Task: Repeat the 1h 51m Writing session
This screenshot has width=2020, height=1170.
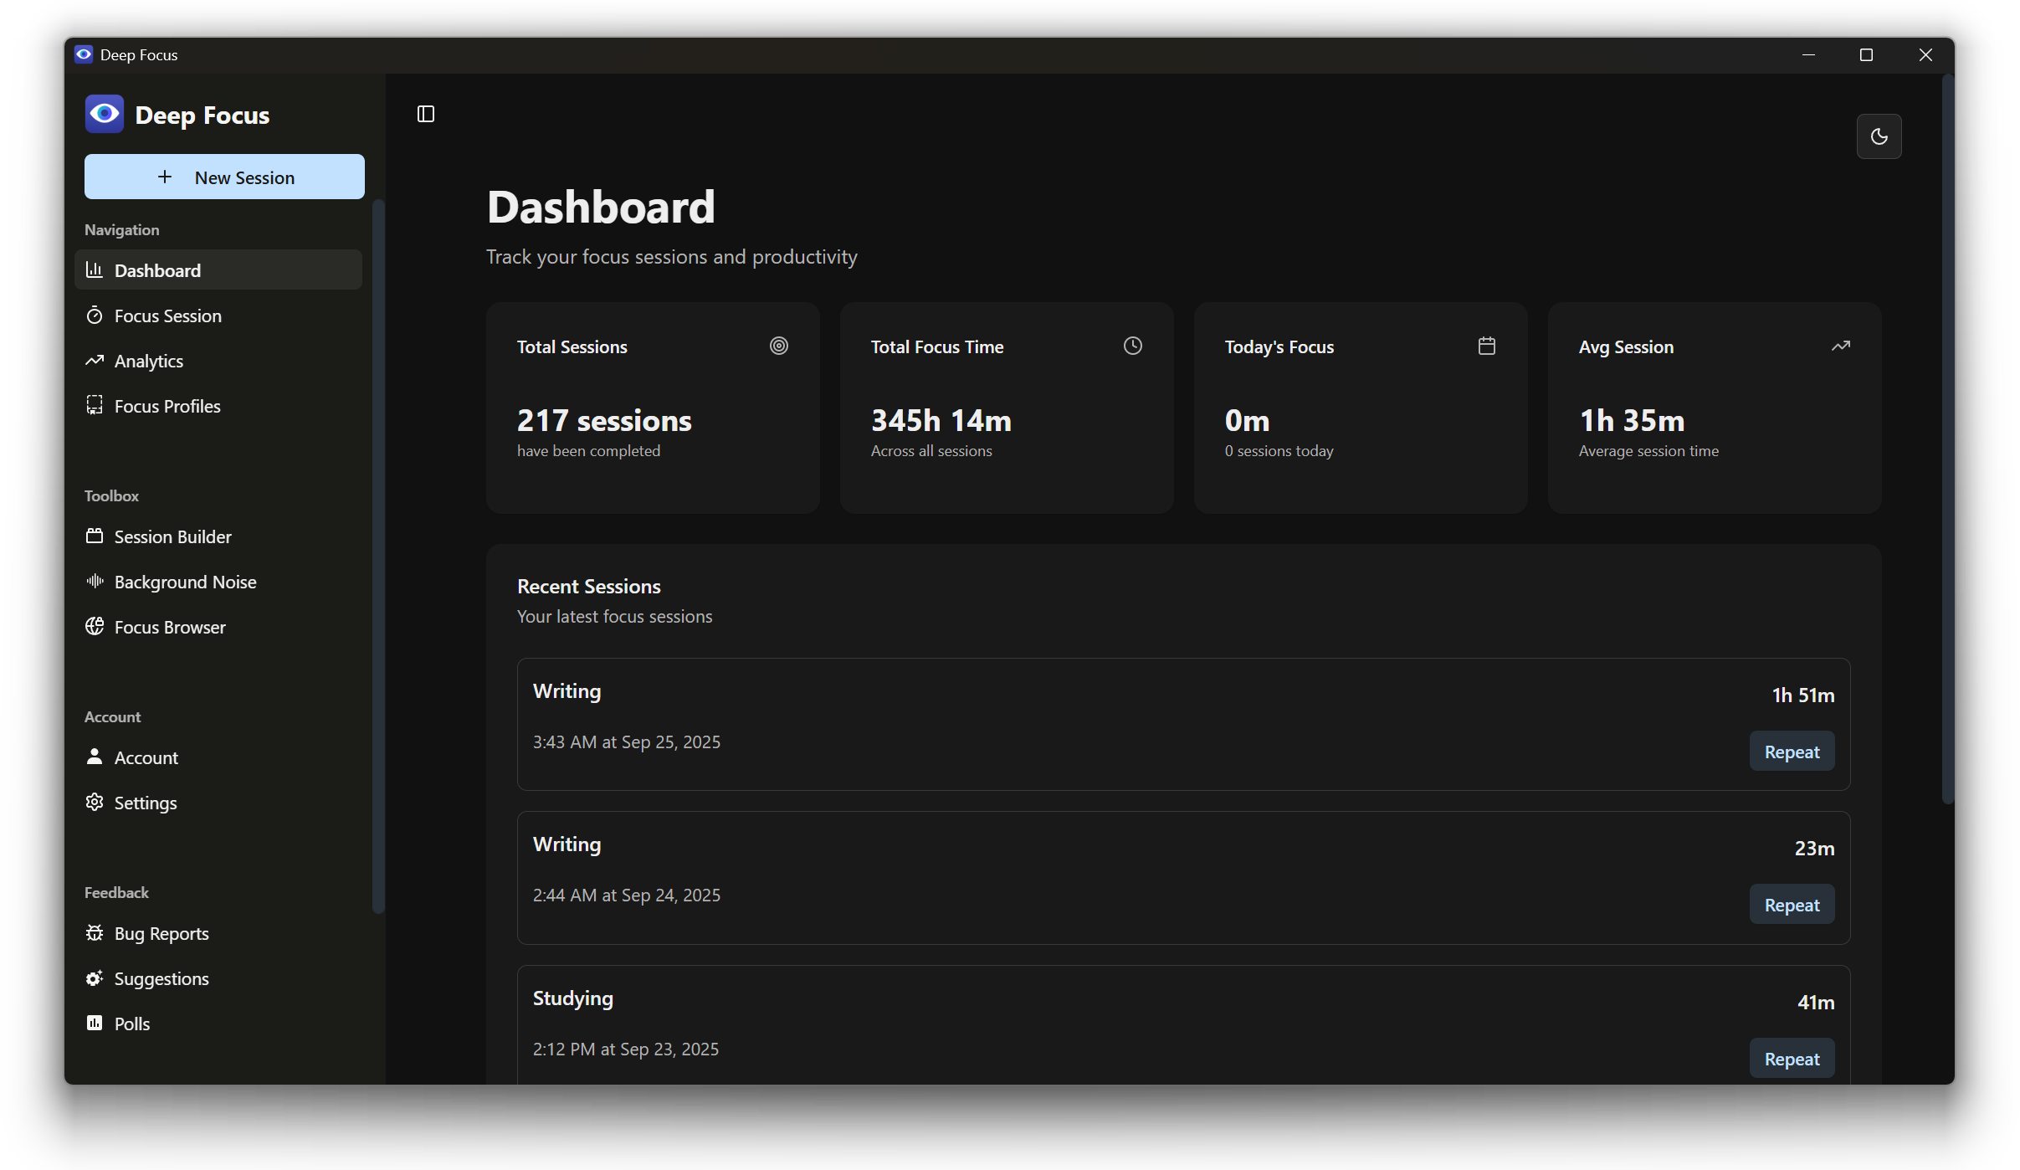Action: click(x=1792, y=752)
